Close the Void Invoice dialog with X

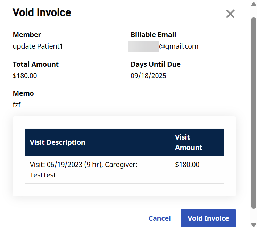230,14
